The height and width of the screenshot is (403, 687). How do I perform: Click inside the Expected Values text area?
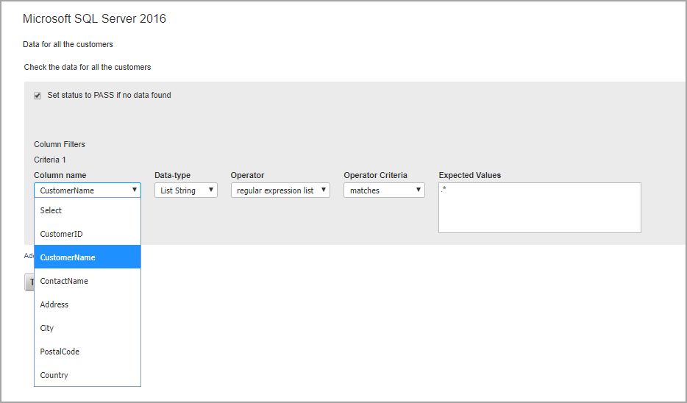point(539,208)
